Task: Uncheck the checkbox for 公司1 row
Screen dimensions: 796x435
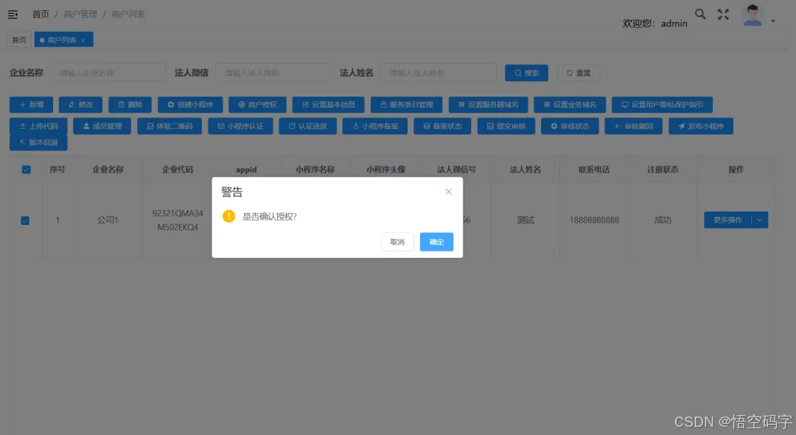Action: click(25, 220)
